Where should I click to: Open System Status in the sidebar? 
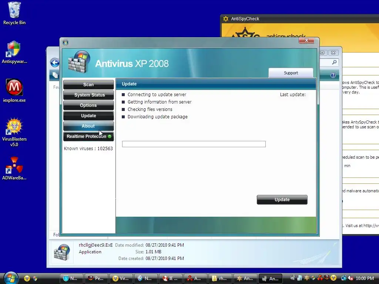88,95
